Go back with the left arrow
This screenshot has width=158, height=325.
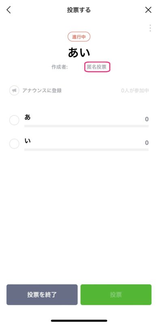9,10
